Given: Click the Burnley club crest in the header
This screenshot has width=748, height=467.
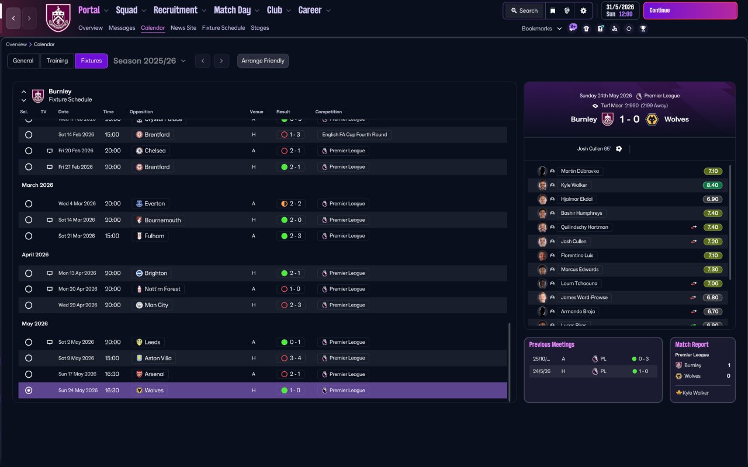Looking at the screenshot, I should (x=58, y=18).
